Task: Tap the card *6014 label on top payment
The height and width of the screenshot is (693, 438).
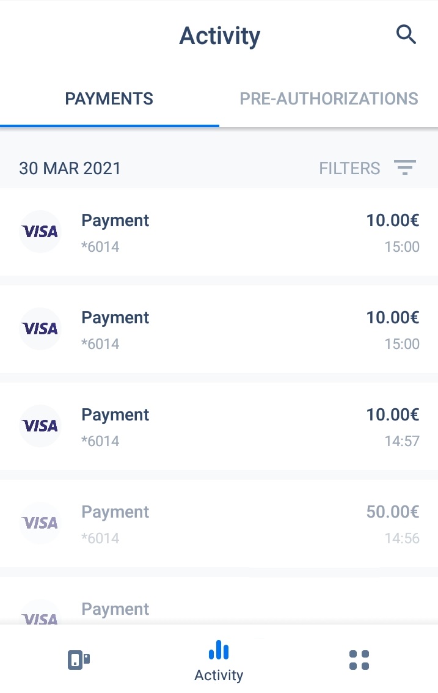Action: point(100,247)
